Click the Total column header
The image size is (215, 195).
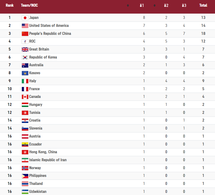pos(203,5)
